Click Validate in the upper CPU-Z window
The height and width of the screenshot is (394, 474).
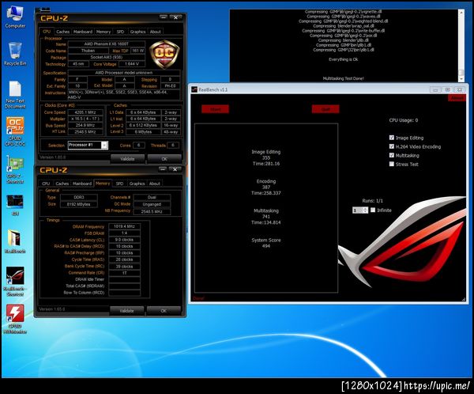(127, 158)
